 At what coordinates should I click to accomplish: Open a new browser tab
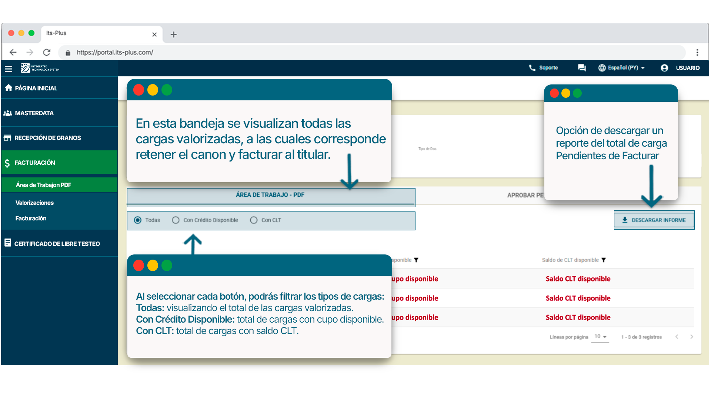(x=173, y=34)
